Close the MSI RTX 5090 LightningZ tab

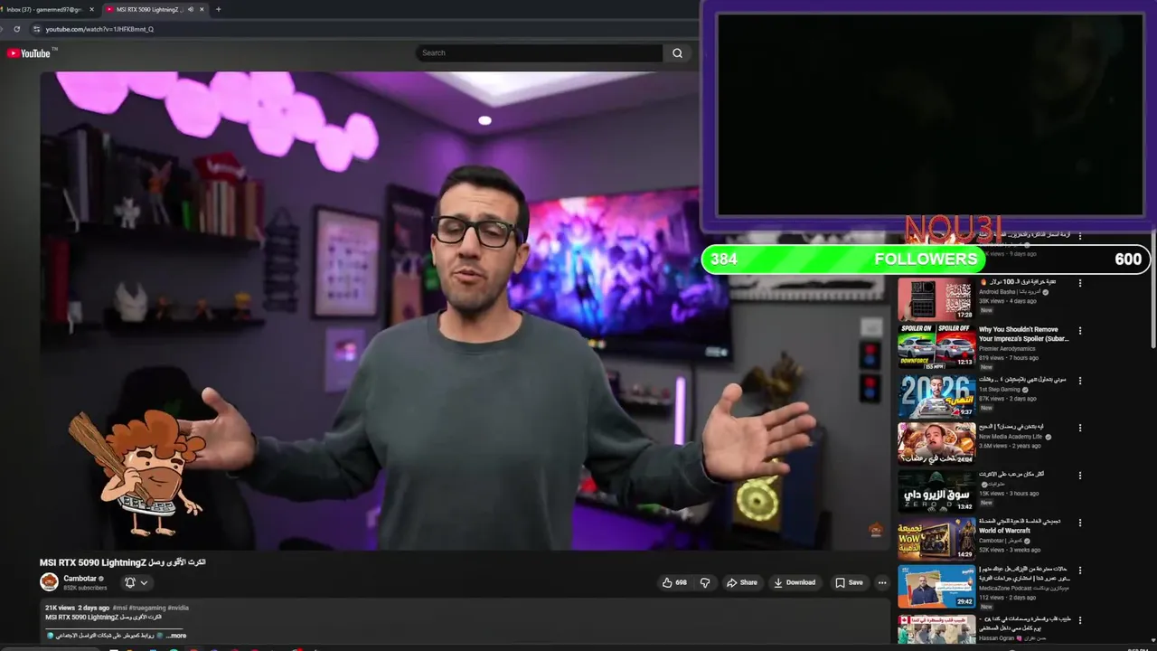(x=202, y=9)
